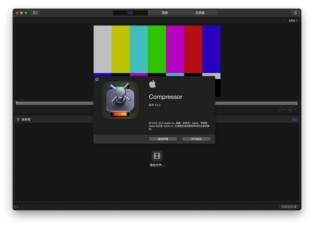Click the filmstrip add file icon

(157, 156)
